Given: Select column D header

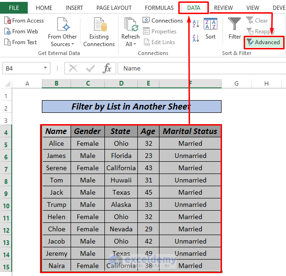Looking at the screenshot, I should [x=121, y=84].
